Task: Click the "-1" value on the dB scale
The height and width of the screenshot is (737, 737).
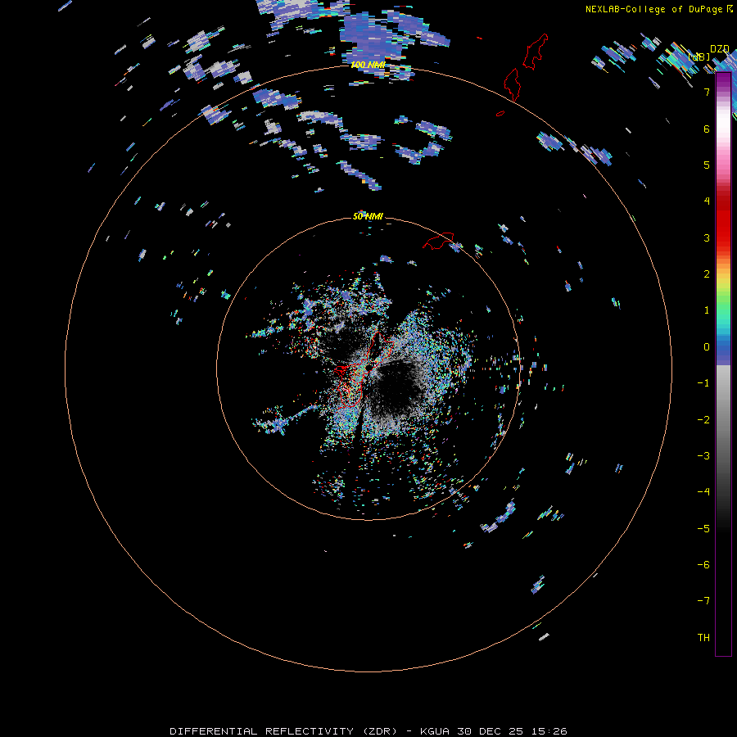Action: pos(703,383)
